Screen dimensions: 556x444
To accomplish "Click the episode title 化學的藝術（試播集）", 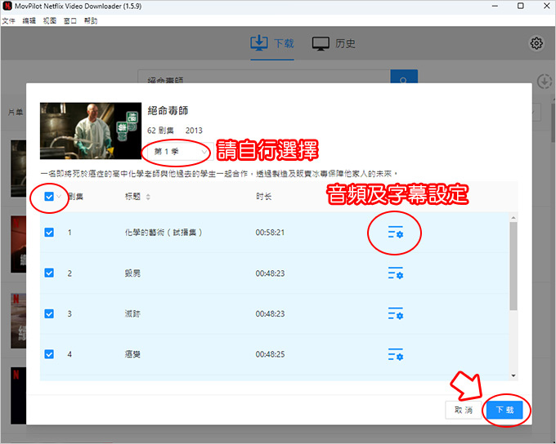I will click(x=164, y=233).
